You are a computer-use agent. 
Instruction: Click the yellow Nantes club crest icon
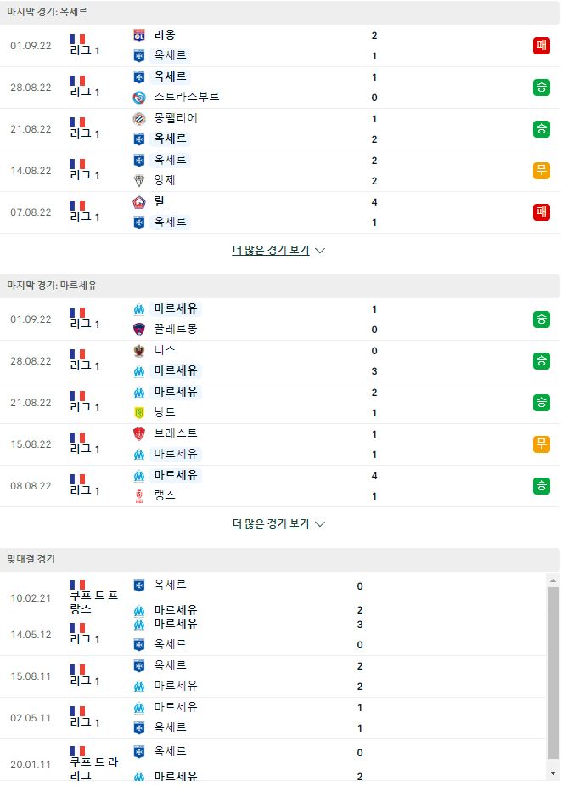click(139, 413)
